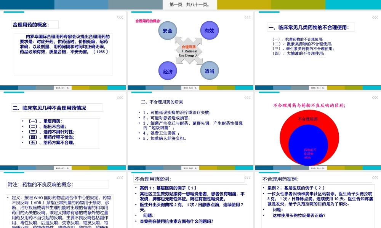The width and height of the screenshot is (381, 228).
Task: Select the 适当 (Appropriate) bubble in the diagram
Action: pos(209,71)
